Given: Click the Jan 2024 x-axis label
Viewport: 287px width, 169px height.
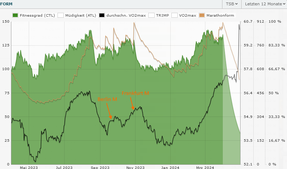Looking at the screenshot, I should [x=170, y=167].
